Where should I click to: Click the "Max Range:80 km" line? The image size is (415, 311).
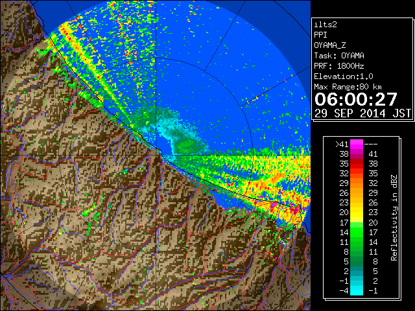tap(348, 87)
